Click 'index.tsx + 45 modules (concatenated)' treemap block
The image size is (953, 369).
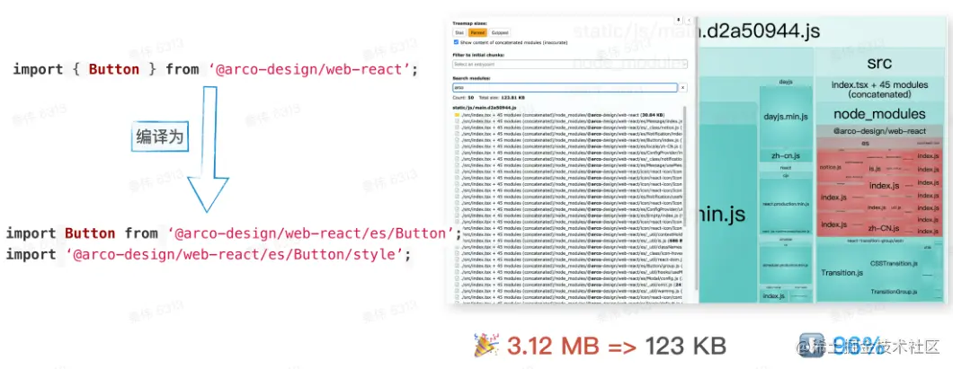click(879, 90)
